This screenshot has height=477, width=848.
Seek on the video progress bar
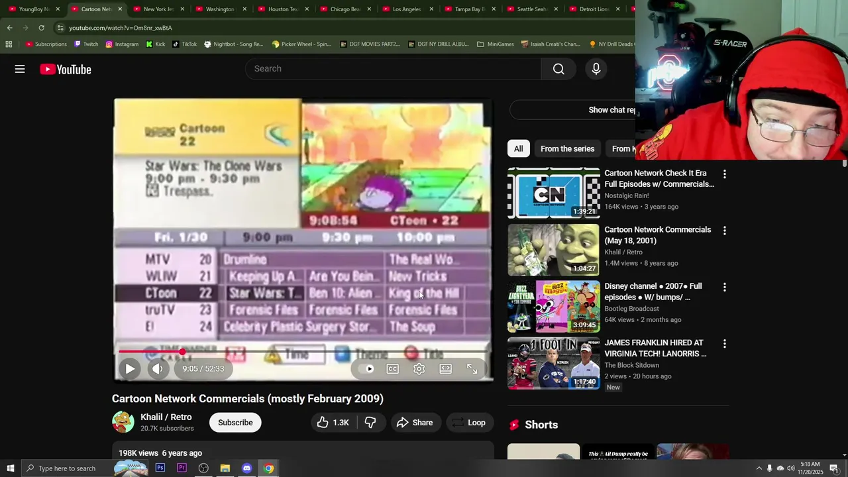303,352
